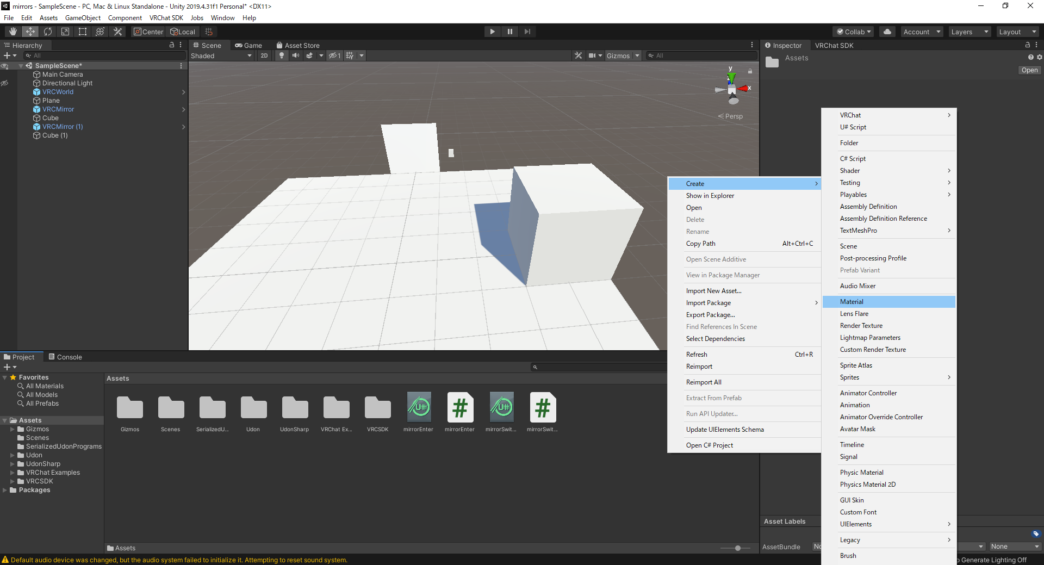Screen dimensions: 1044x565
Task: Open the Shaded draw mode dropdown
Action: pos(221,55)
